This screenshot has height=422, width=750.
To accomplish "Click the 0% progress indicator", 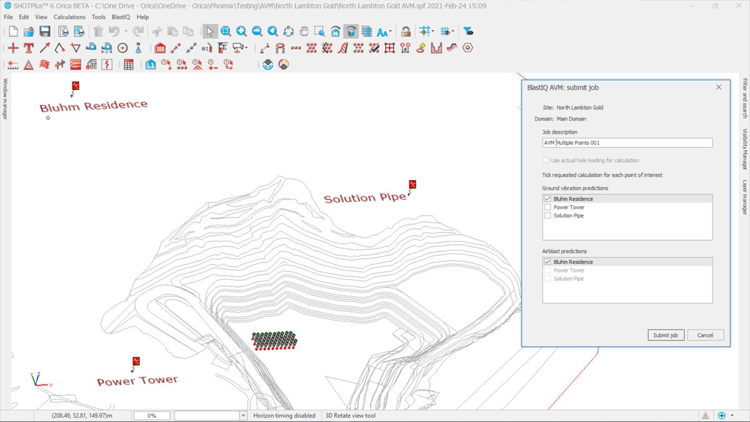I will pos(151,414).
